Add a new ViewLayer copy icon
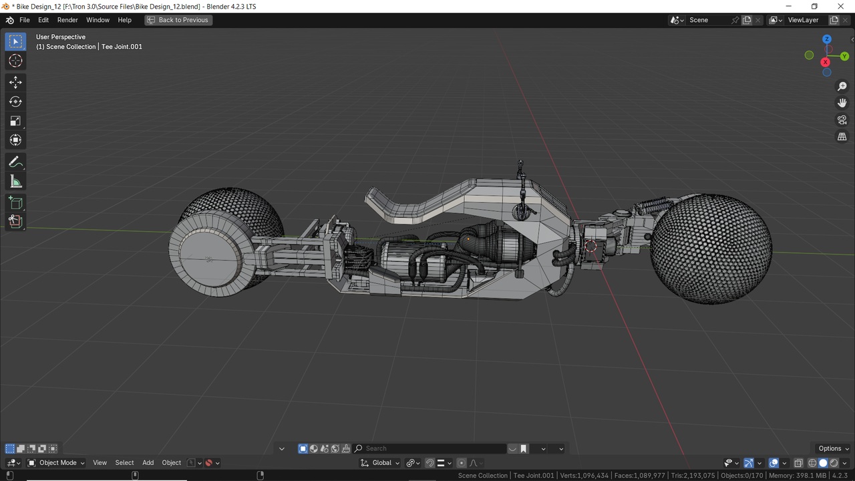855x481 pixels. (x=834, y=20)
